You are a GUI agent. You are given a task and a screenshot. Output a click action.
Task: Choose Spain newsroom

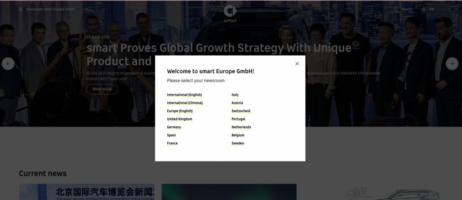171,135
